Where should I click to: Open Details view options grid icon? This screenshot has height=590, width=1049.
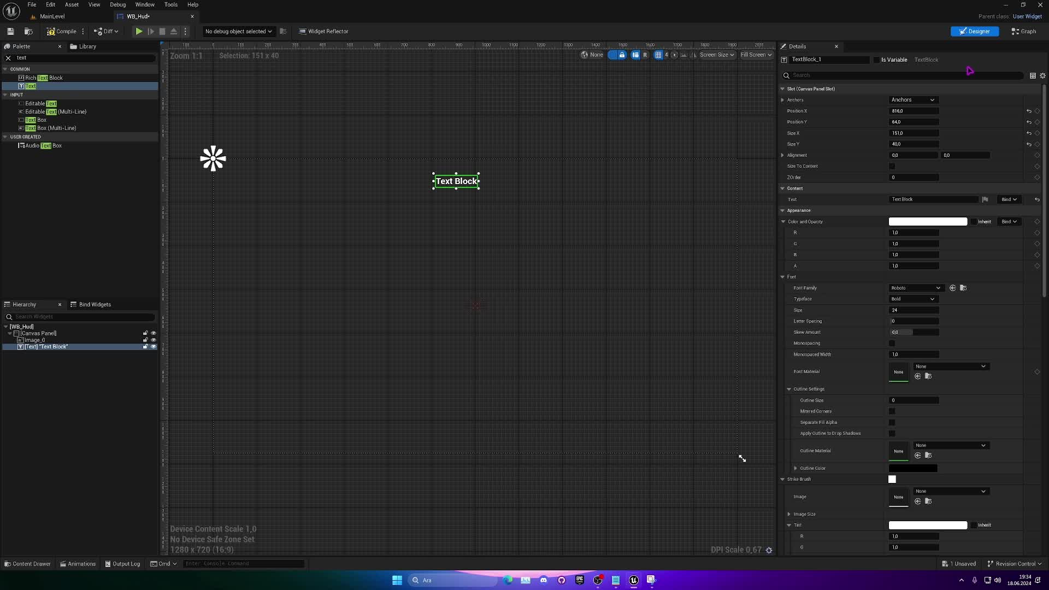click(x=1033, y=75)
